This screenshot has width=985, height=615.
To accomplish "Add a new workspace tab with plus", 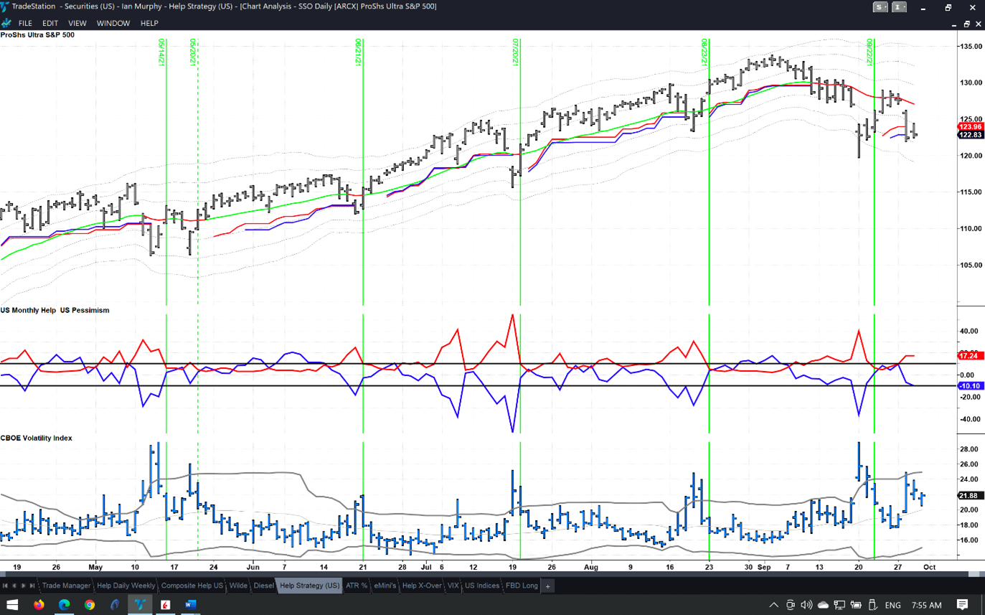I will (x=547, y=586).
